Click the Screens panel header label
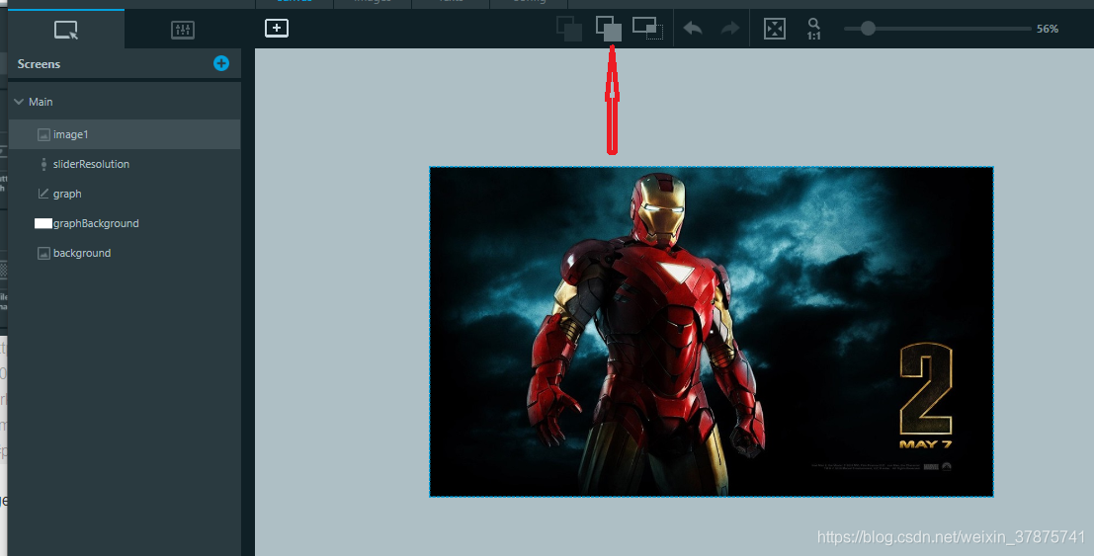Viewport: 1094px width, 556px height. tap(39, 63)
